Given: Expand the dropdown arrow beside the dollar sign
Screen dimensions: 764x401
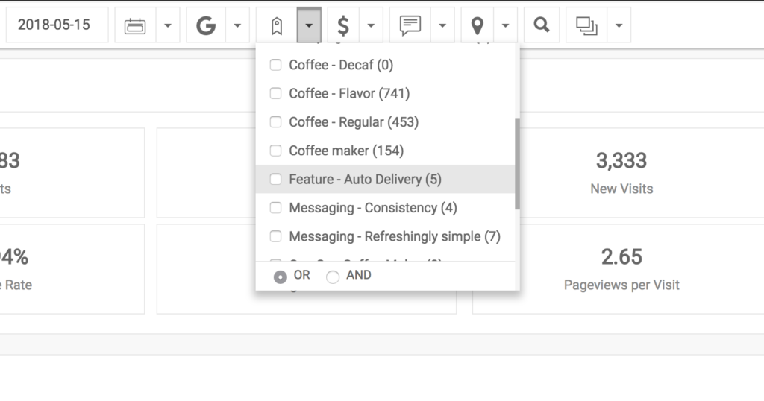Looking at the screenshot, I should click(371, 25).
